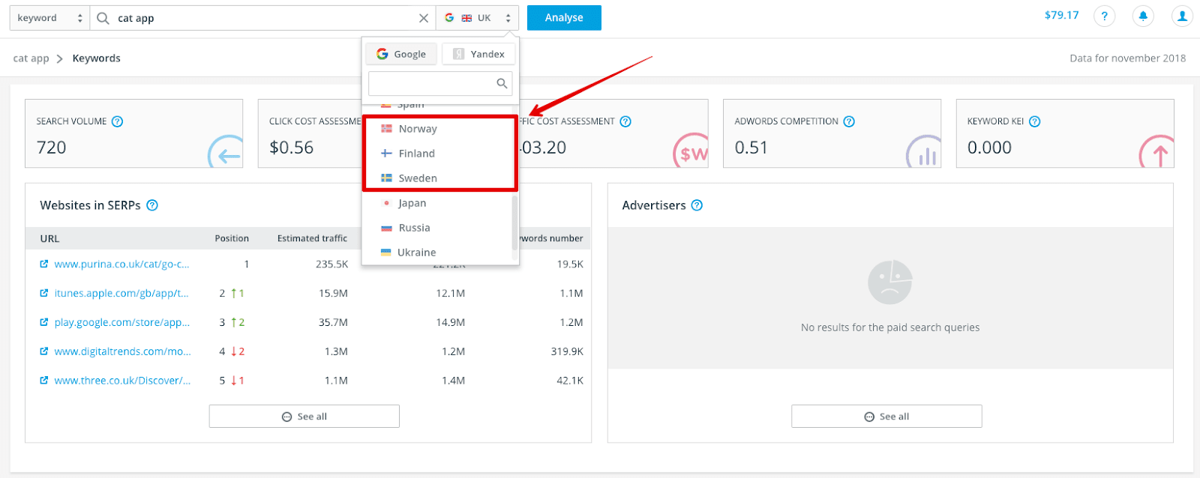Image resolution: width=1200 pixels, height=478 pixels.
Task: Click the 35.7M estimated traffic cell
Action: click(333, 322)
